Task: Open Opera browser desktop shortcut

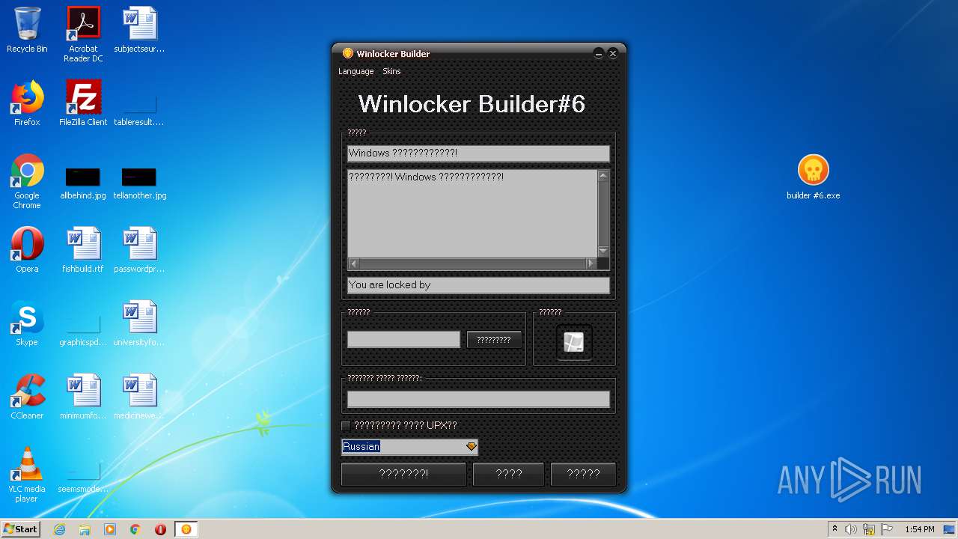Action: click(x=27, y=250)
